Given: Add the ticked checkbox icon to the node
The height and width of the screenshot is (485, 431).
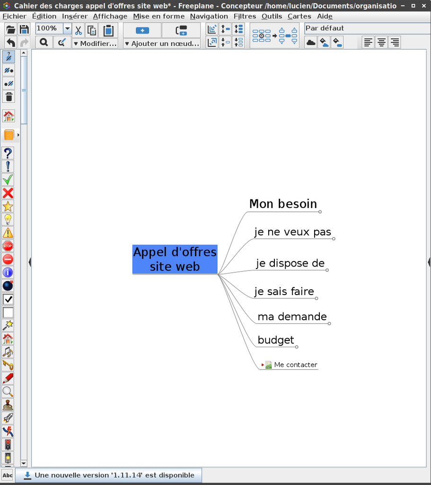Looking at the screenshot, I should coord(8,299).
